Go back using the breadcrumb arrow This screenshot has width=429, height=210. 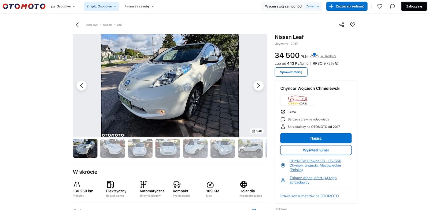point(77,25)
